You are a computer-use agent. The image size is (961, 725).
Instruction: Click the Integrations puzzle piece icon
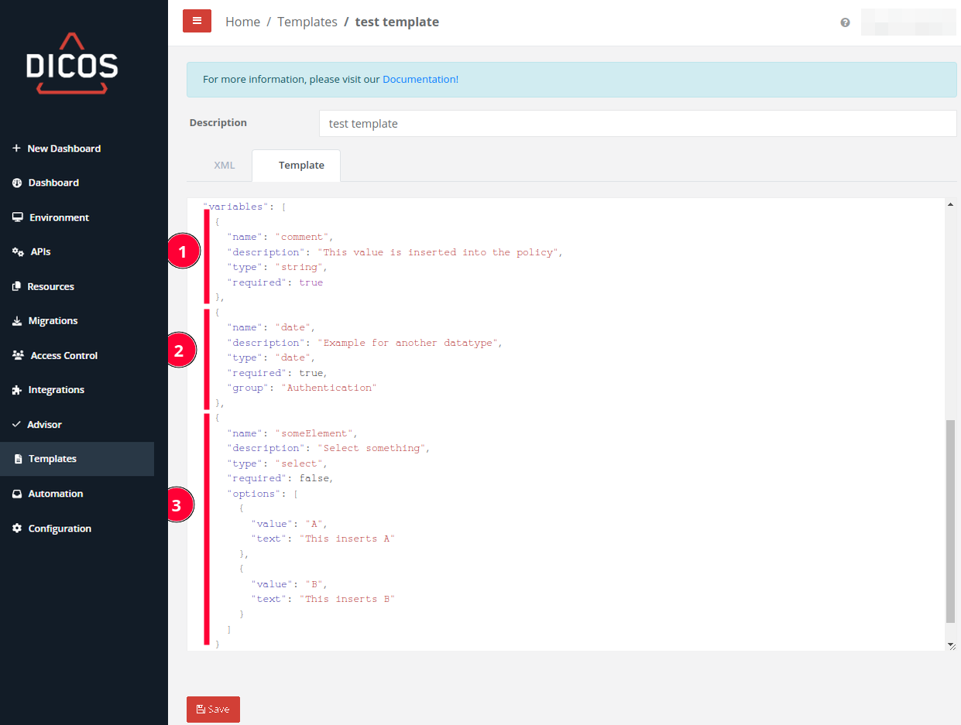click(x=17, y=390)
